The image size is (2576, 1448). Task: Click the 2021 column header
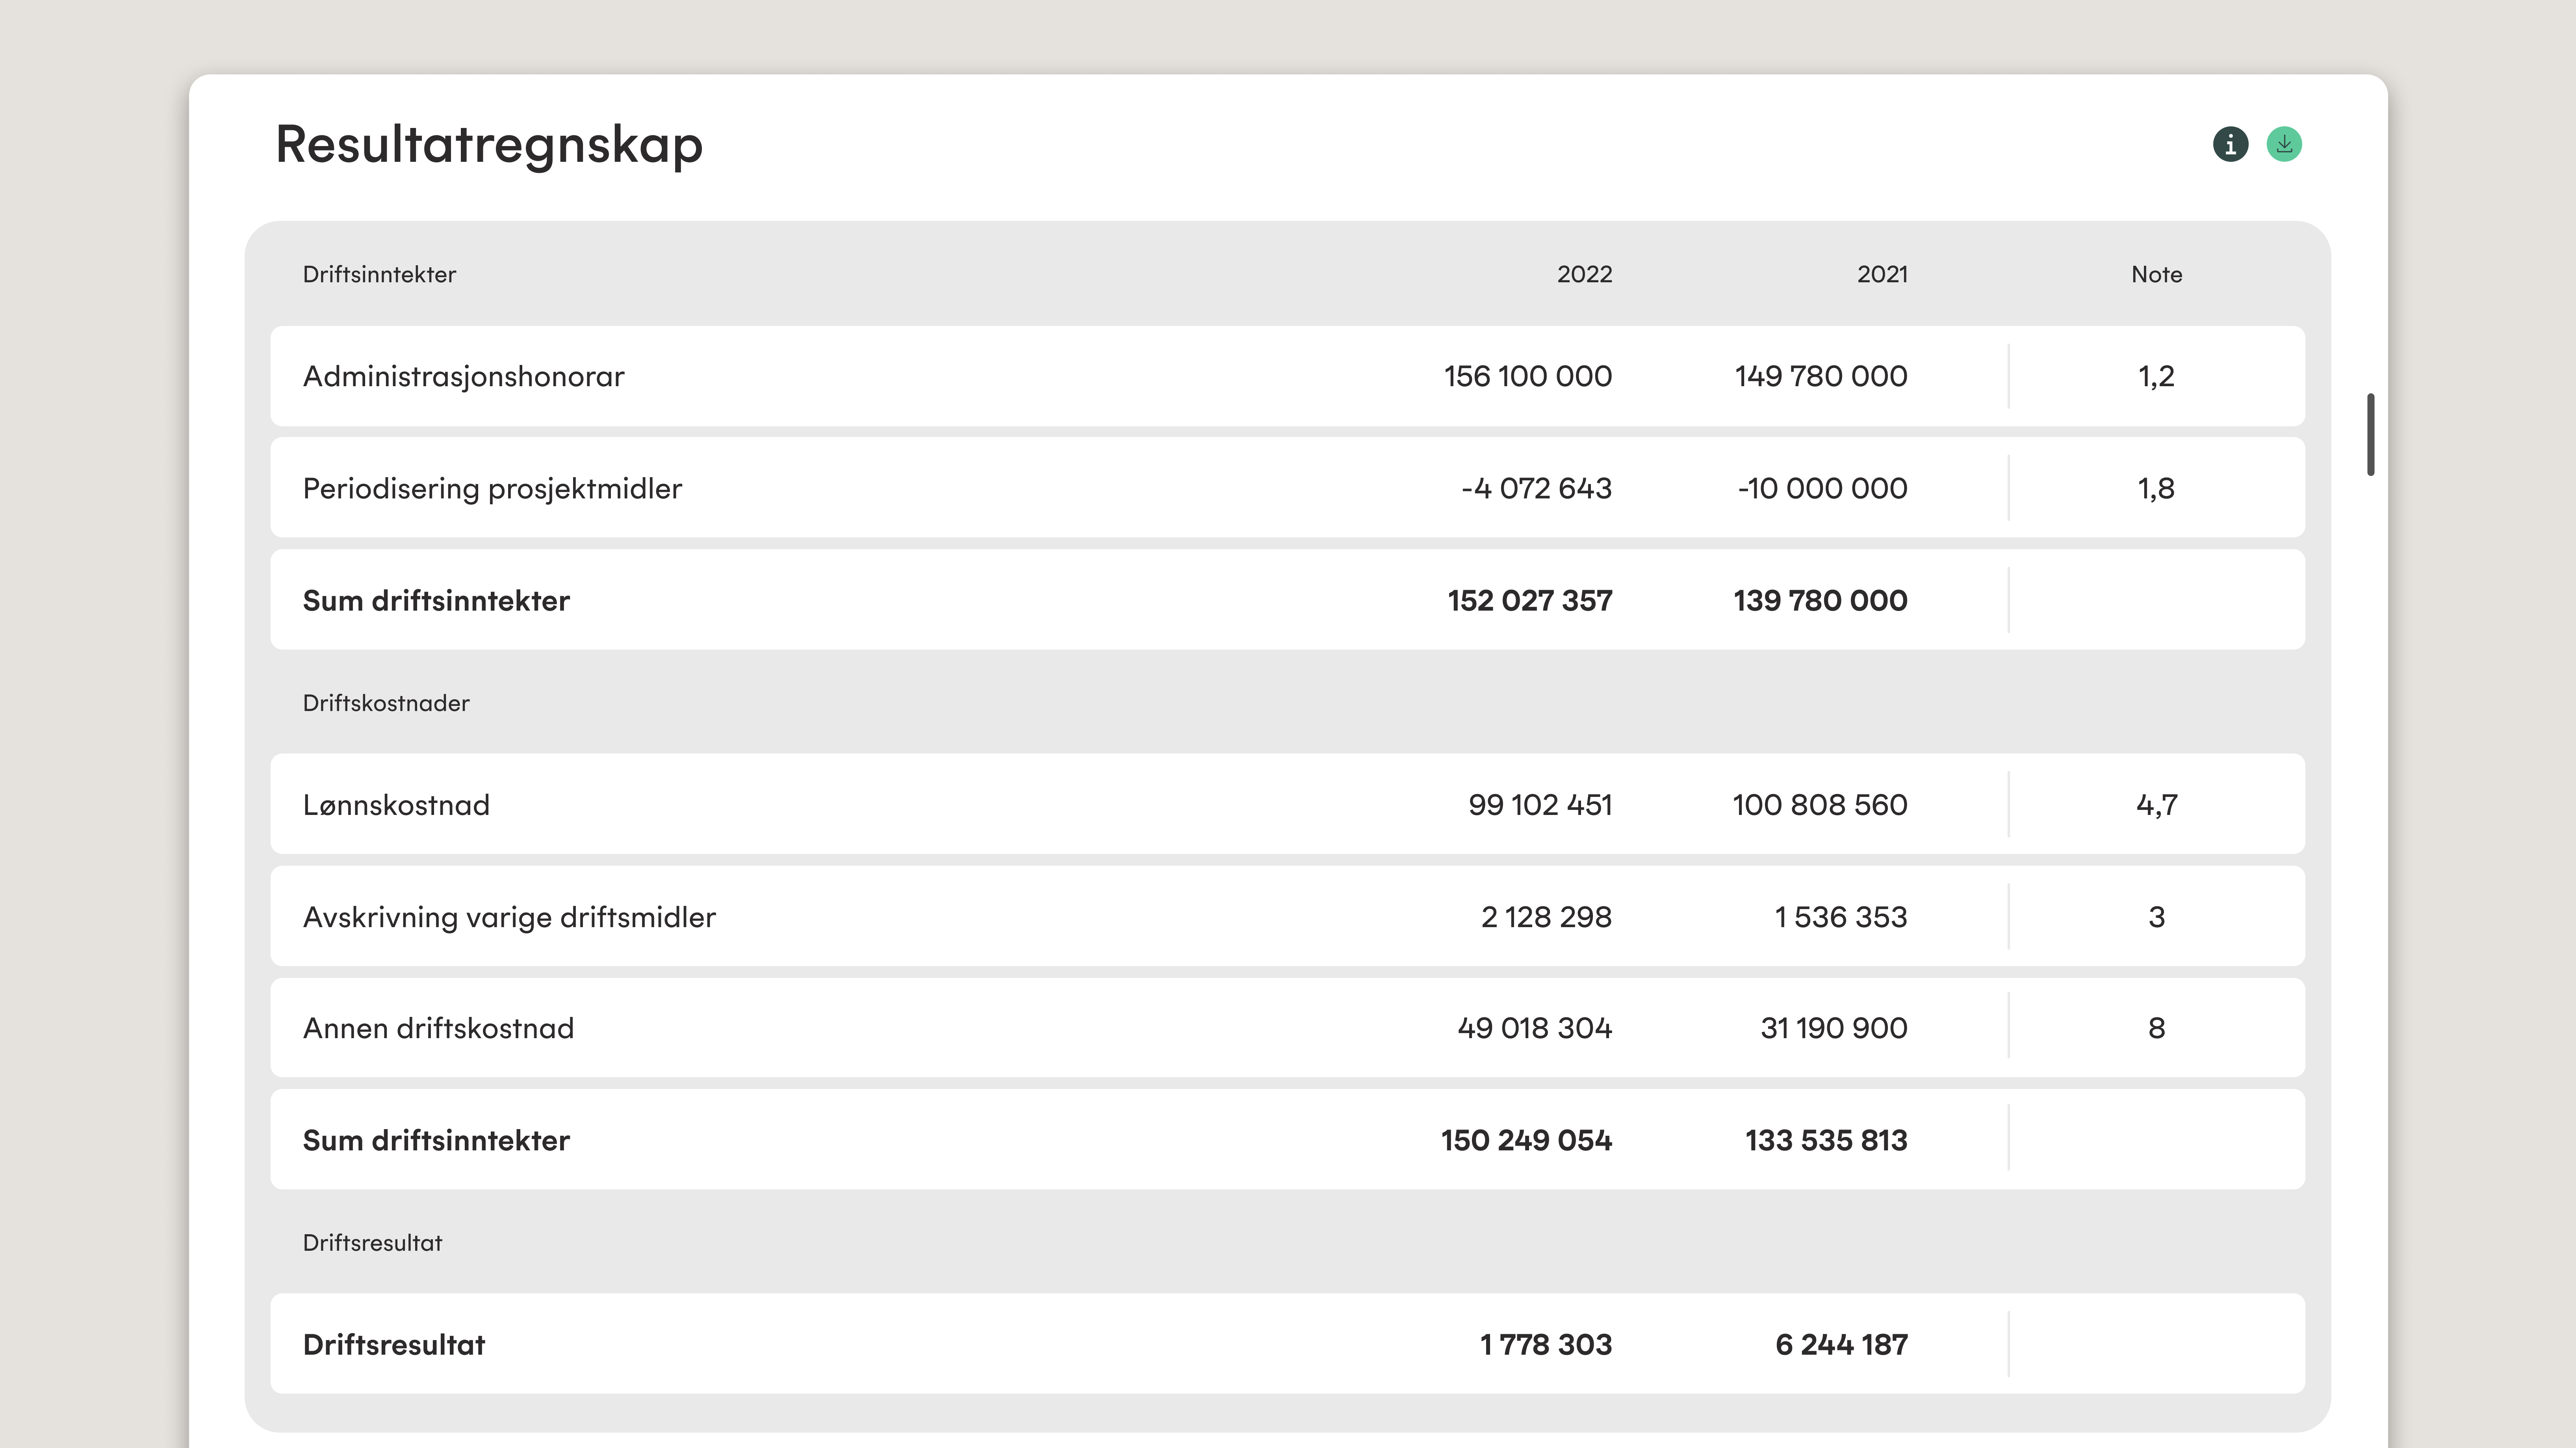1882,274
